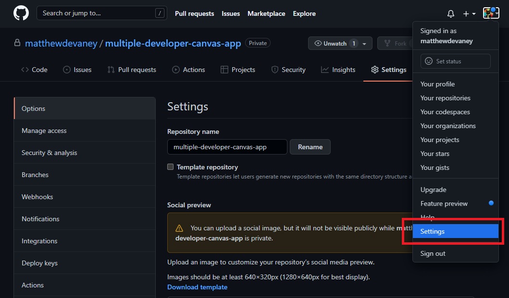Open the plus-sign create menu

tap(467, 13)
